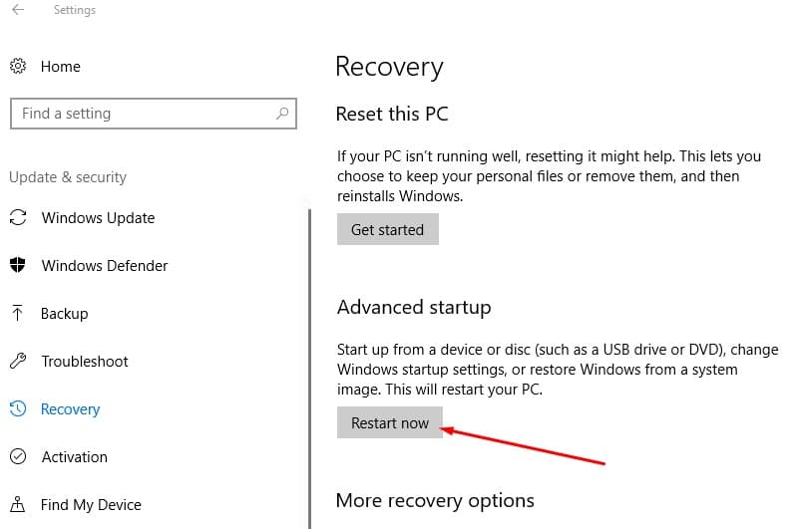This screenshot has height=529, width=803.
Task: Click the Home gear icon
Action: (18, 67)
